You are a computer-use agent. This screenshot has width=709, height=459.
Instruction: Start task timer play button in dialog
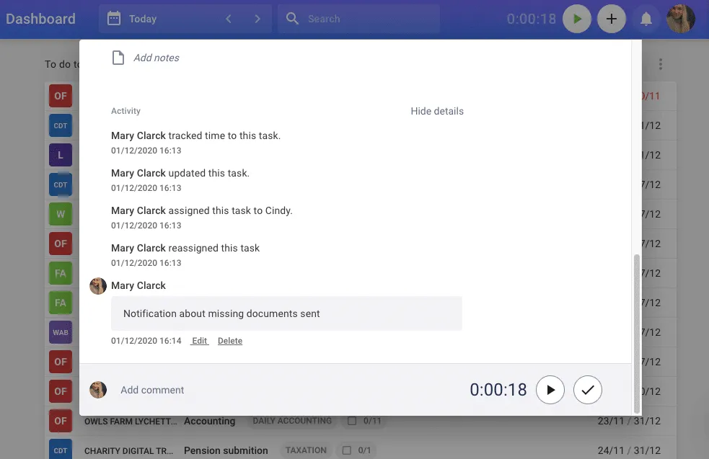pos(550,389)
